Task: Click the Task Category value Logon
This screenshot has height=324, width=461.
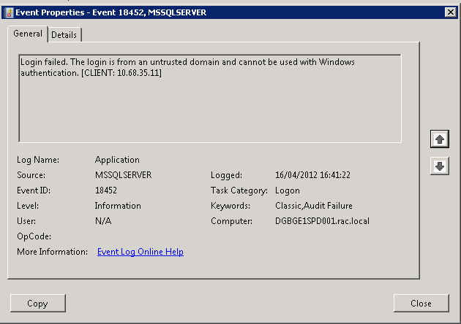Action: (288, 190)
